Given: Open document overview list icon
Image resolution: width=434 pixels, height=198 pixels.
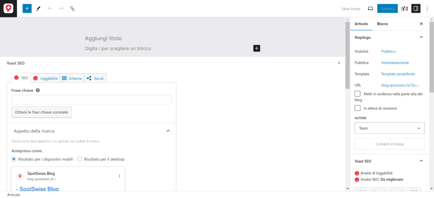Looking at the screenshot, I should point(72,8).
